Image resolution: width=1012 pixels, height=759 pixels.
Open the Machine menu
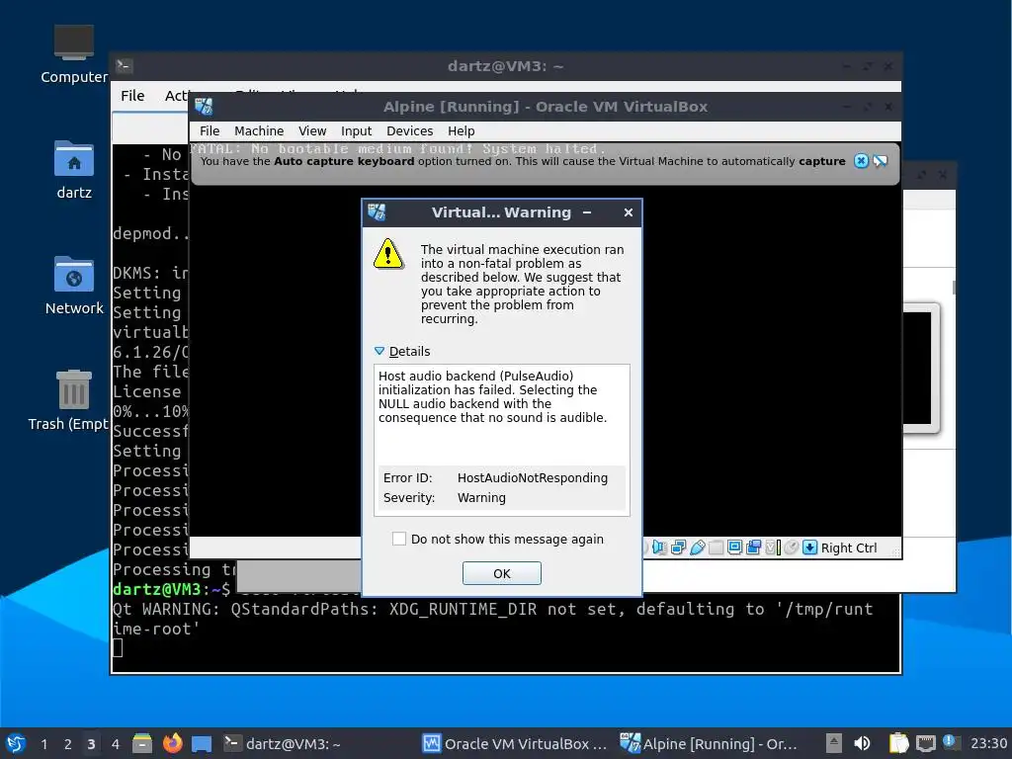point(259,131)
